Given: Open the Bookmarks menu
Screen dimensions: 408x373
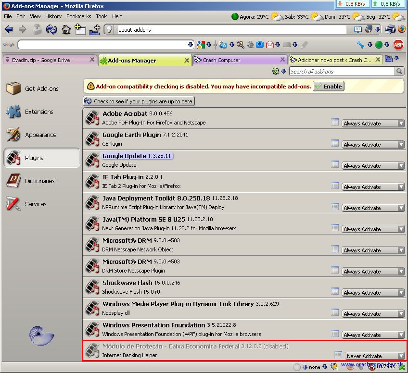Looking at the screenshot, I should pos(78,16).
